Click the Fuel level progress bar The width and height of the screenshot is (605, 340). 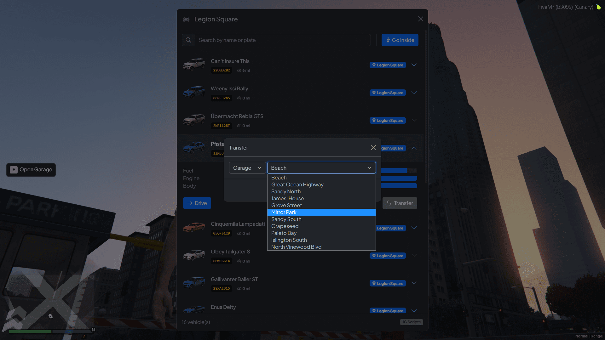[x=399, y=170]
